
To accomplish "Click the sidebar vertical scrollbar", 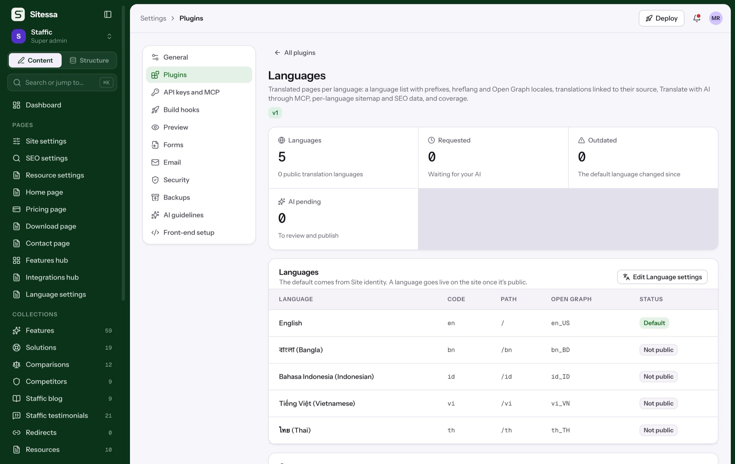I will (x=123, y=153).
